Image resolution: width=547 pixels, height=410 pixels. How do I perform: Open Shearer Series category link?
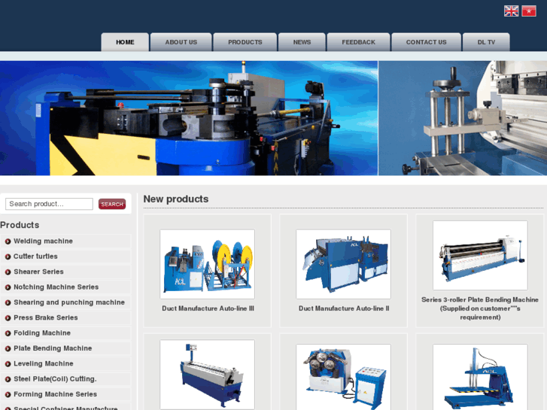point(38,272)
